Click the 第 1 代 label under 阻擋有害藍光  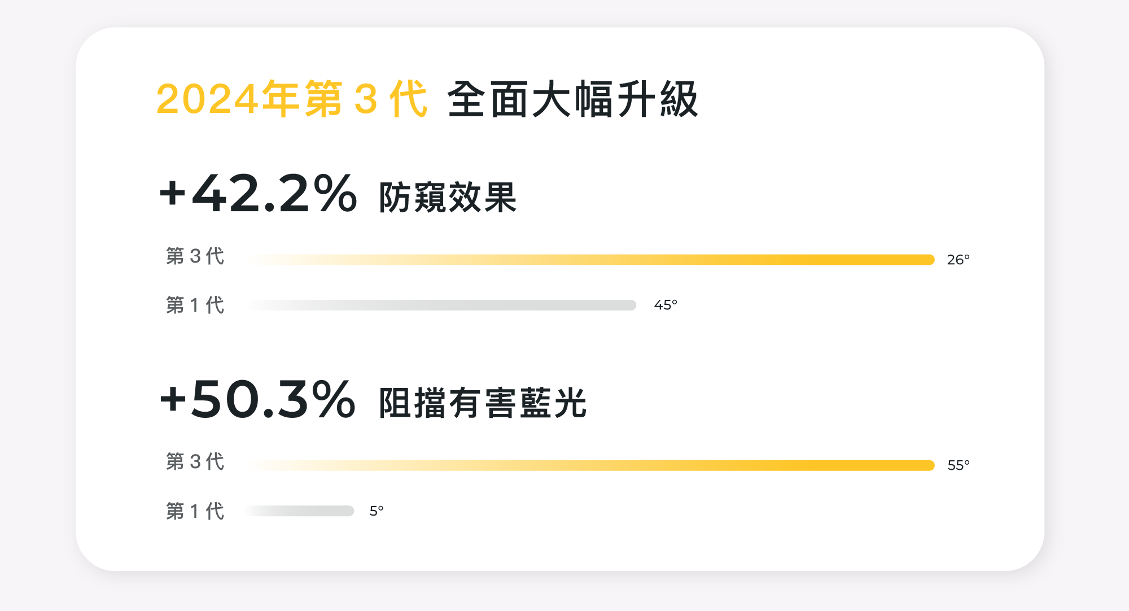[x=195, y=511]
